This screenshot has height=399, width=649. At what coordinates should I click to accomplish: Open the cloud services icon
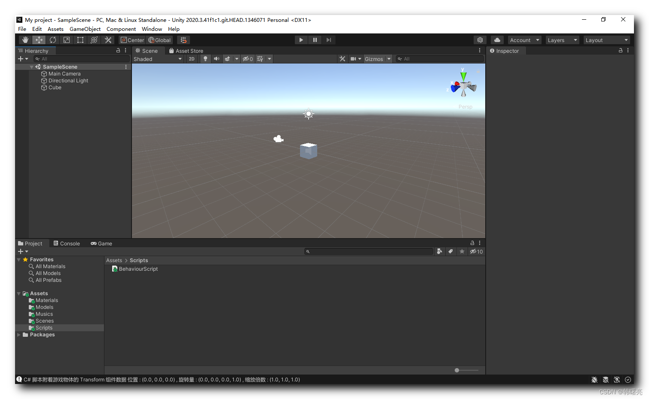click(x=497, y=40)
